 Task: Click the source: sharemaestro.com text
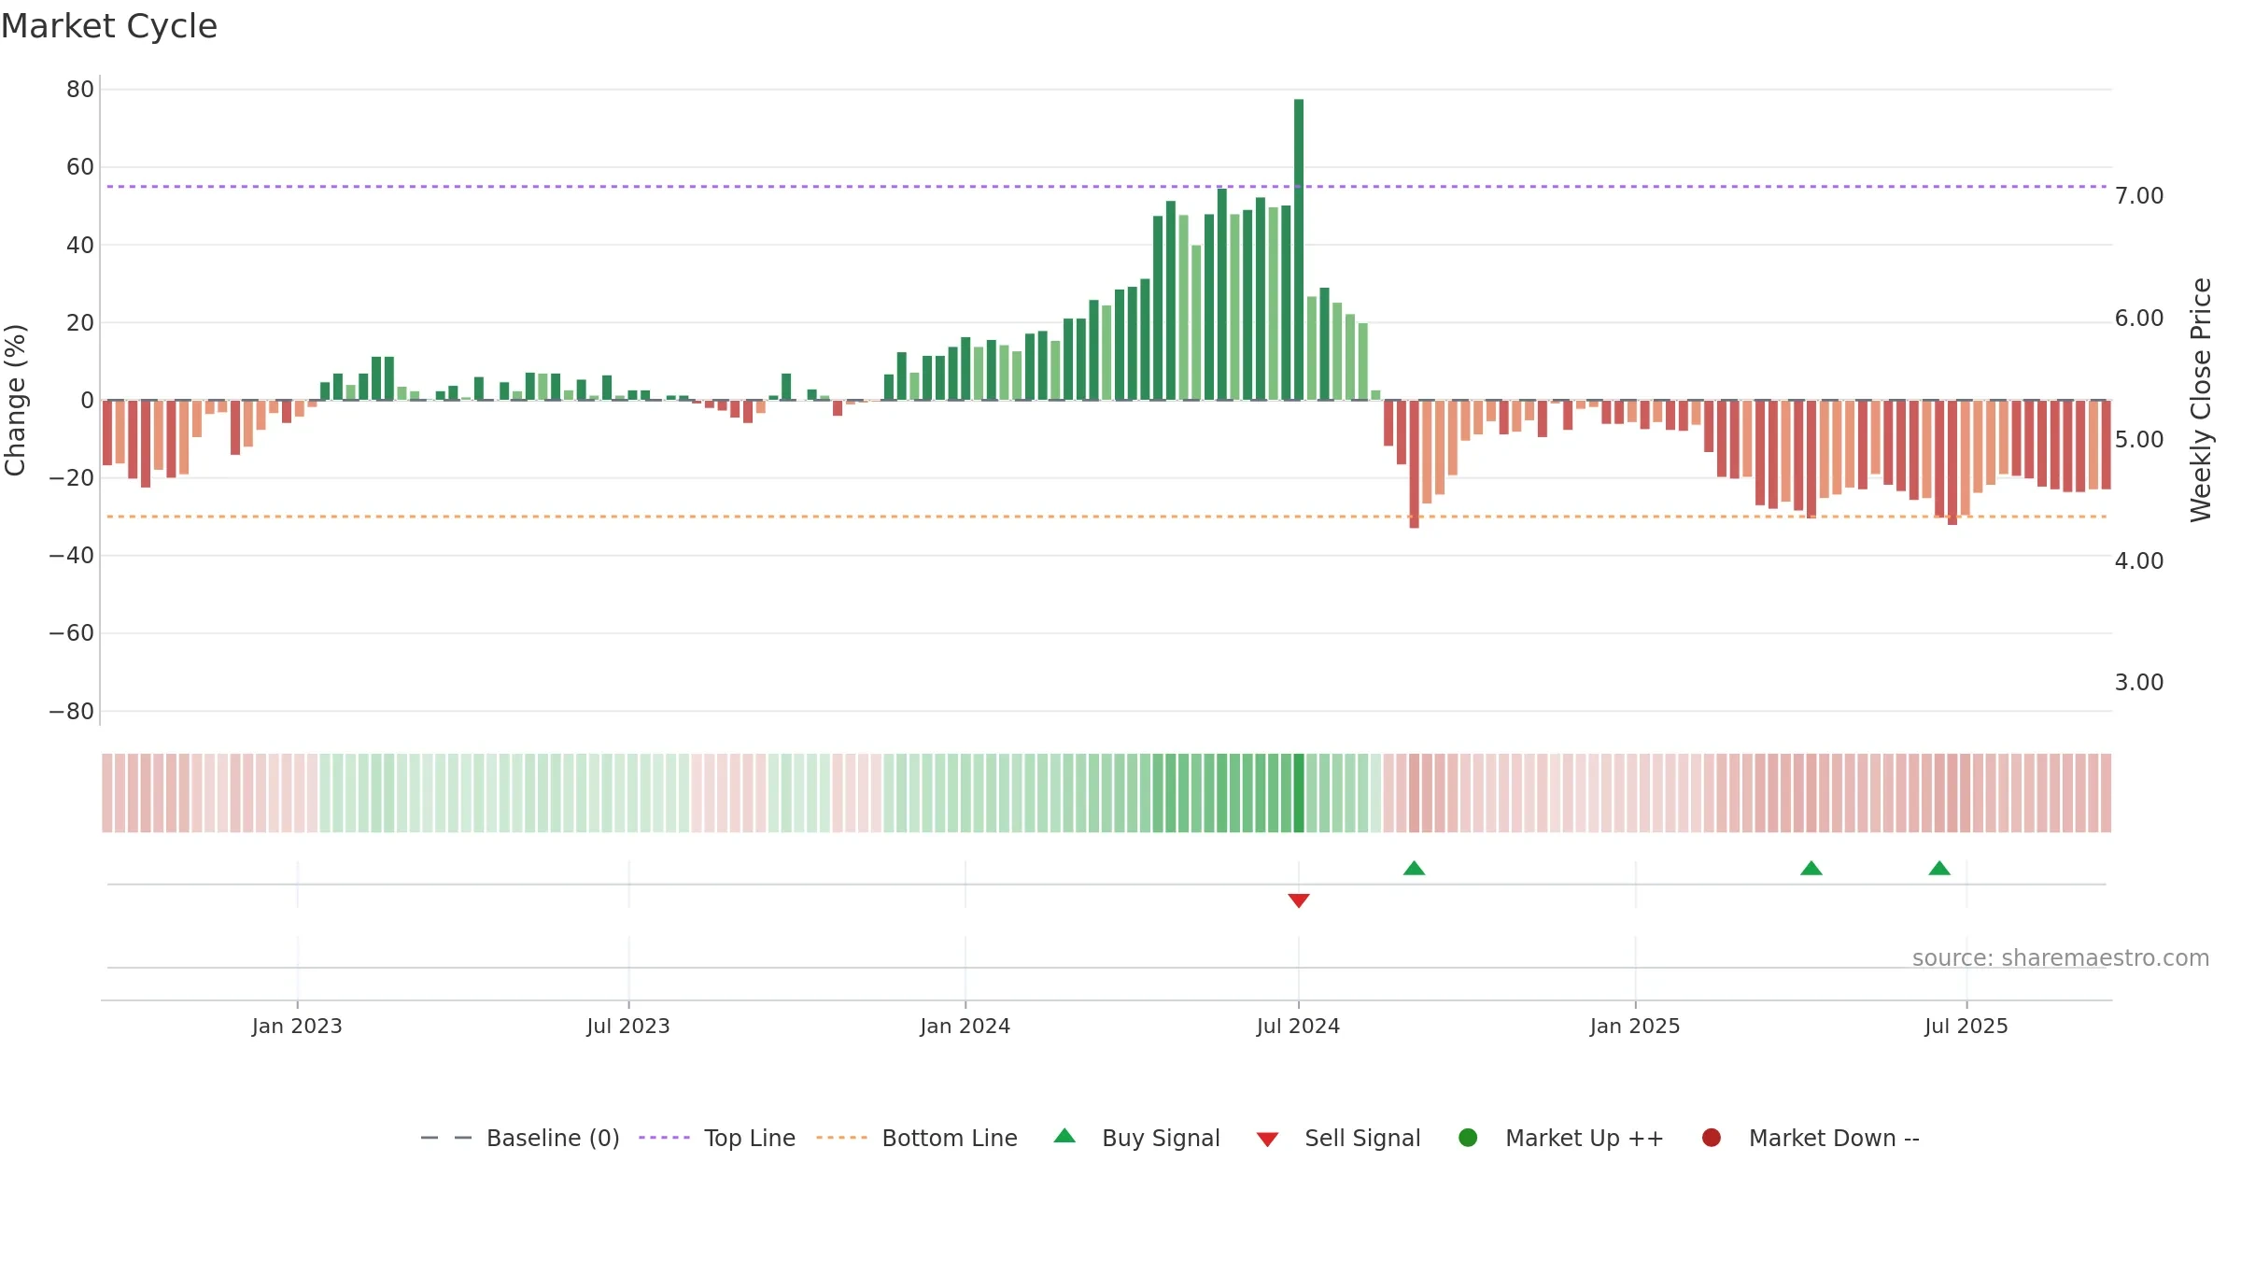(x=2061, y=958)
